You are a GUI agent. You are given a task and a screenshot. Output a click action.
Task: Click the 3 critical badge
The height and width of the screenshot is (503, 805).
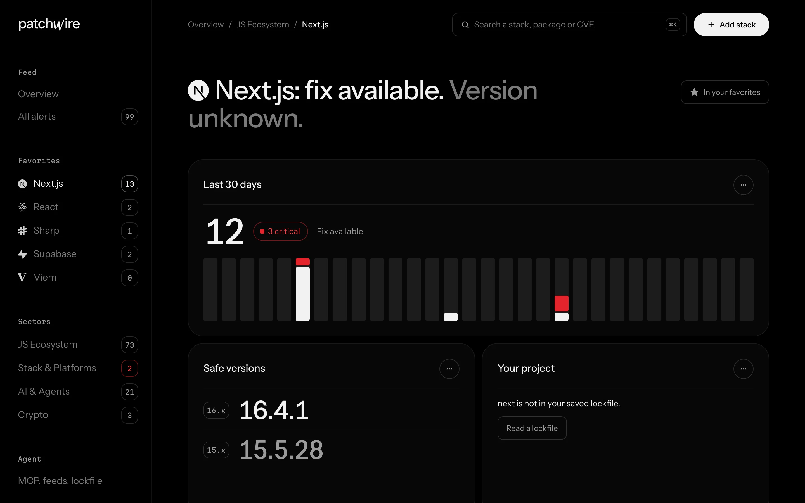[x=280, y=231]
